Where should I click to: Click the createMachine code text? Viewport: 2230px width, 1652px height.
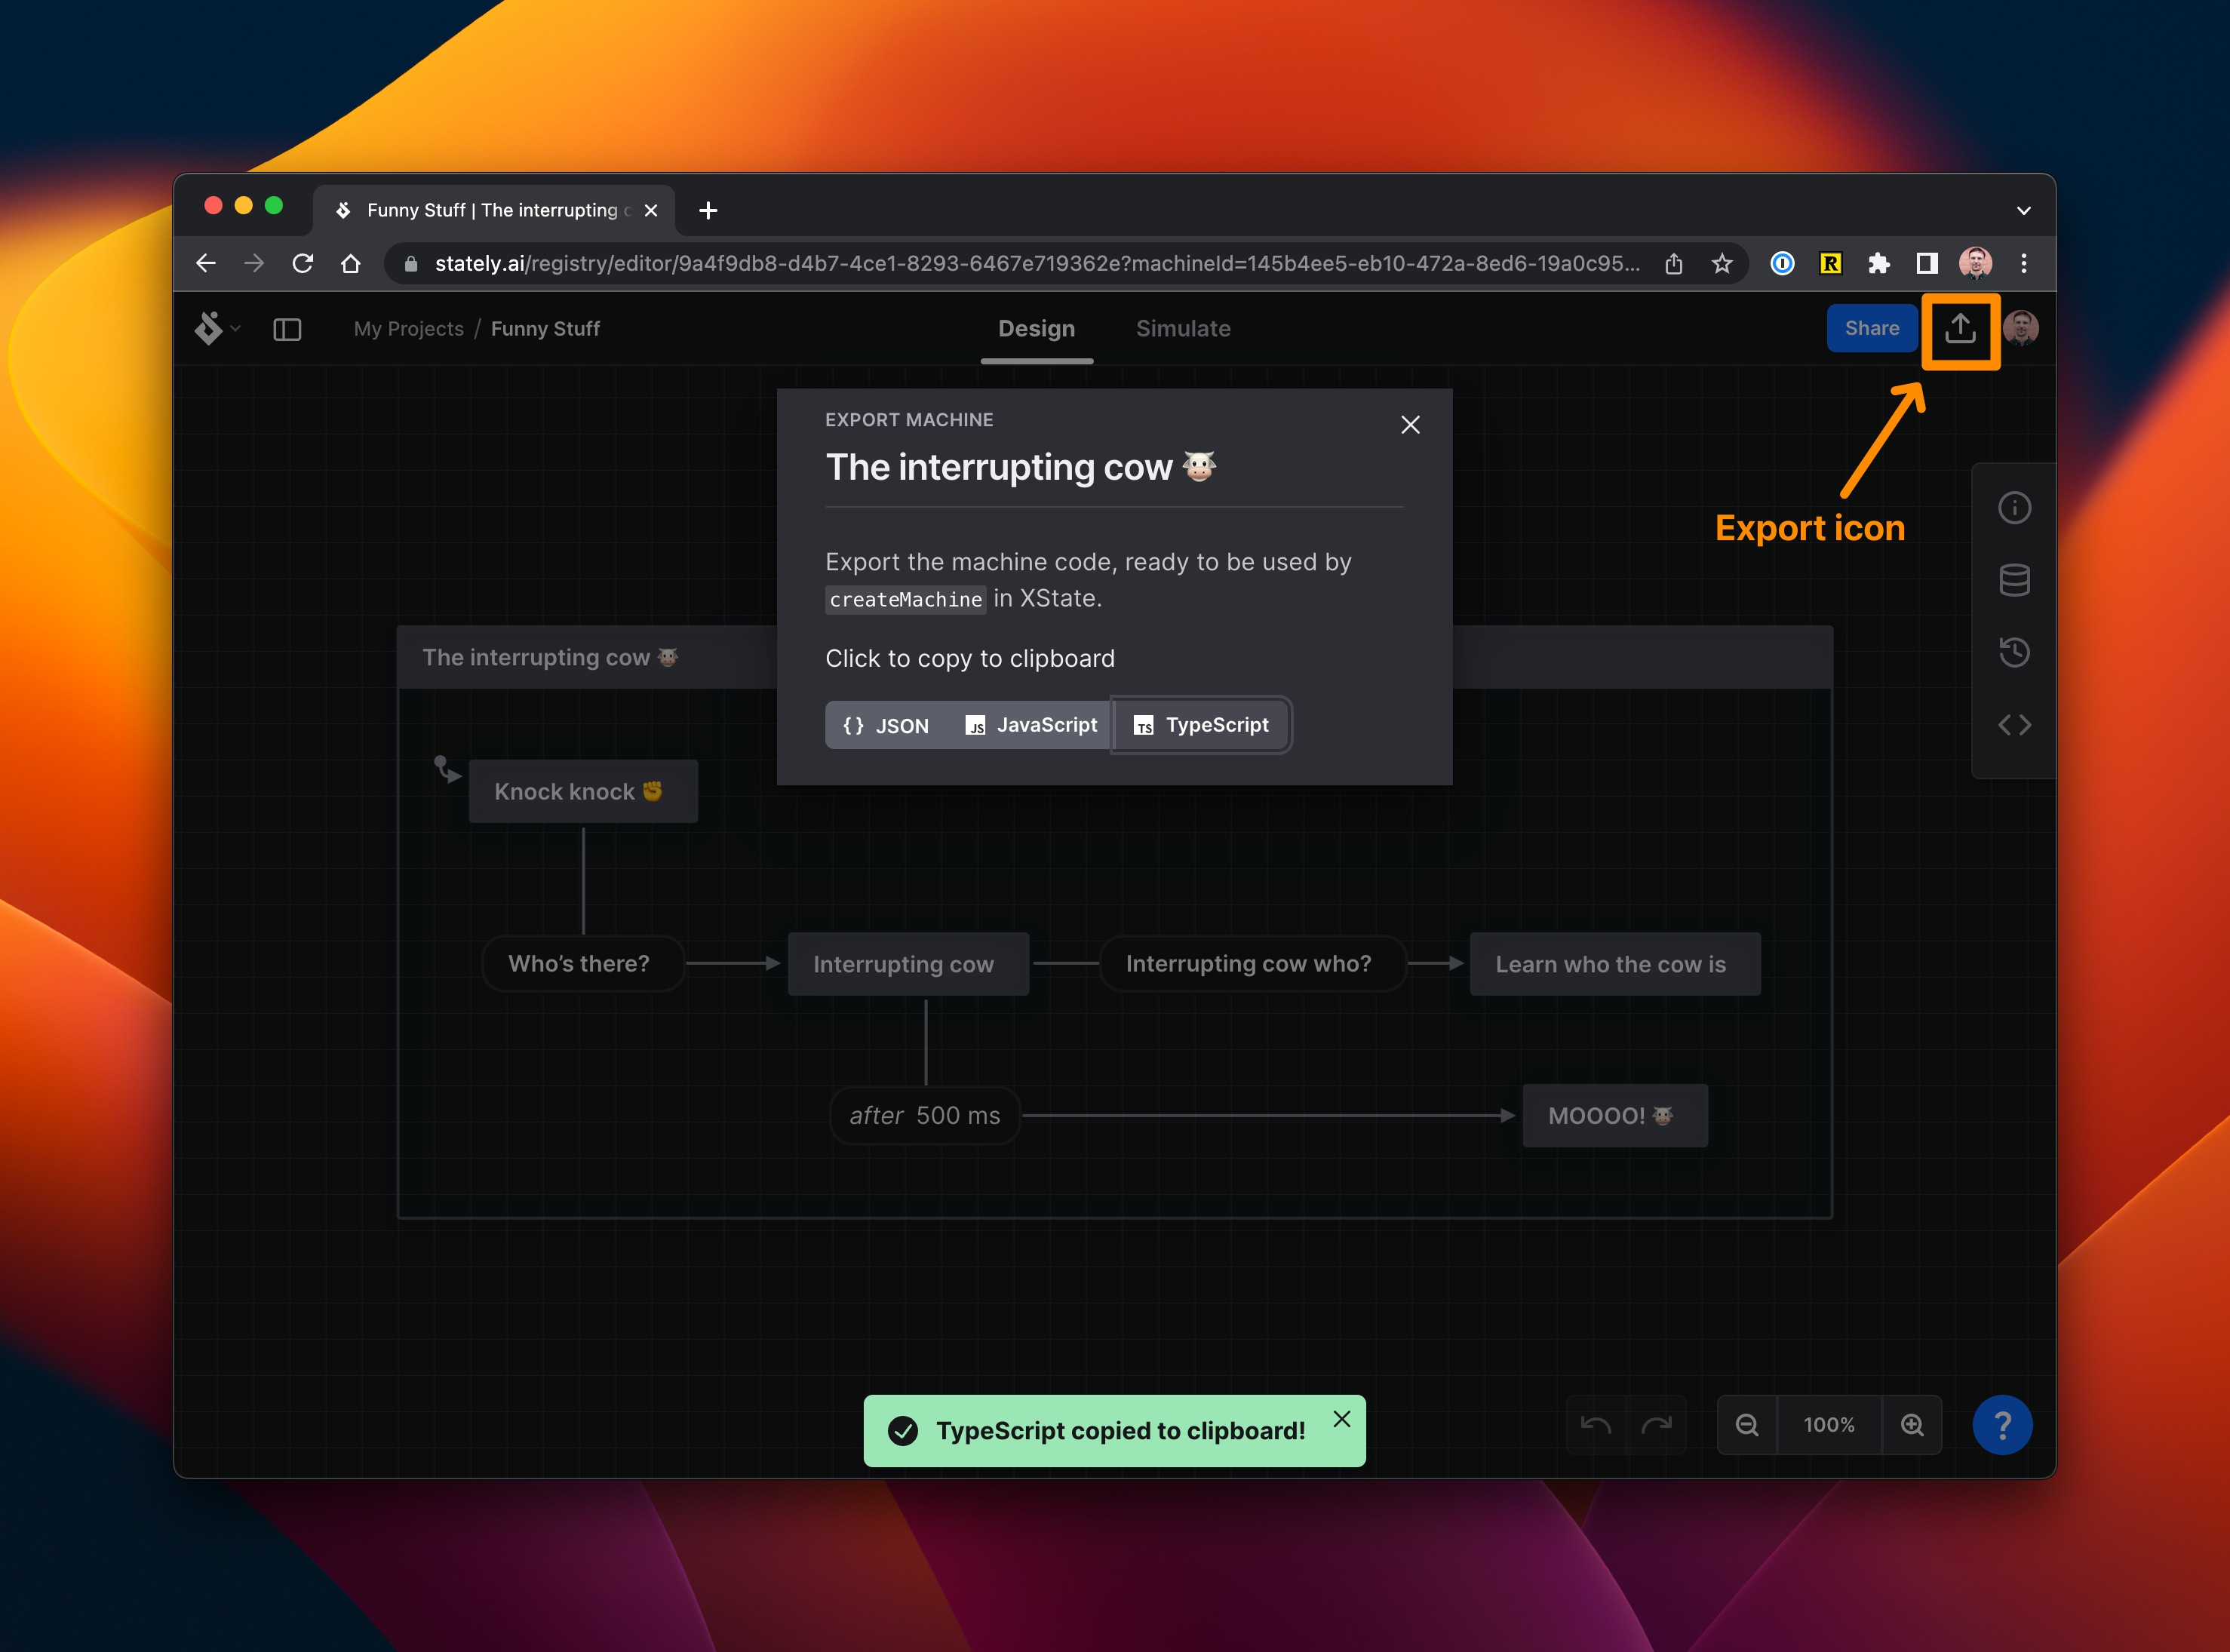tap(906, 599)
